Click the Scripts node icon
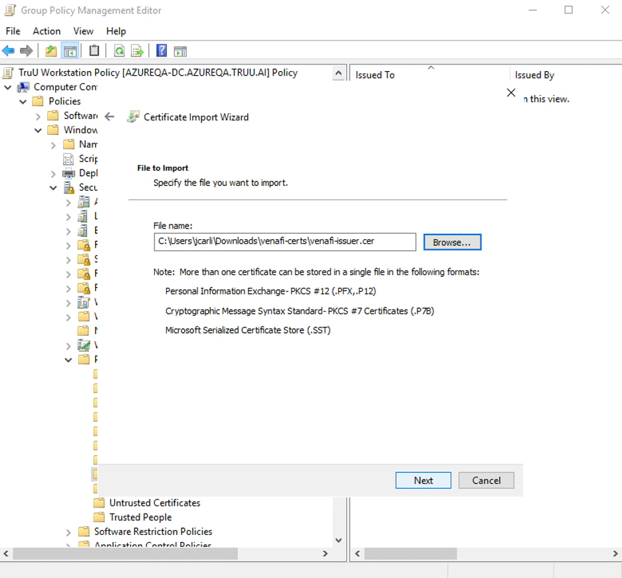The width and height of the screenshot is (622, 578). [x=68, y=159]
